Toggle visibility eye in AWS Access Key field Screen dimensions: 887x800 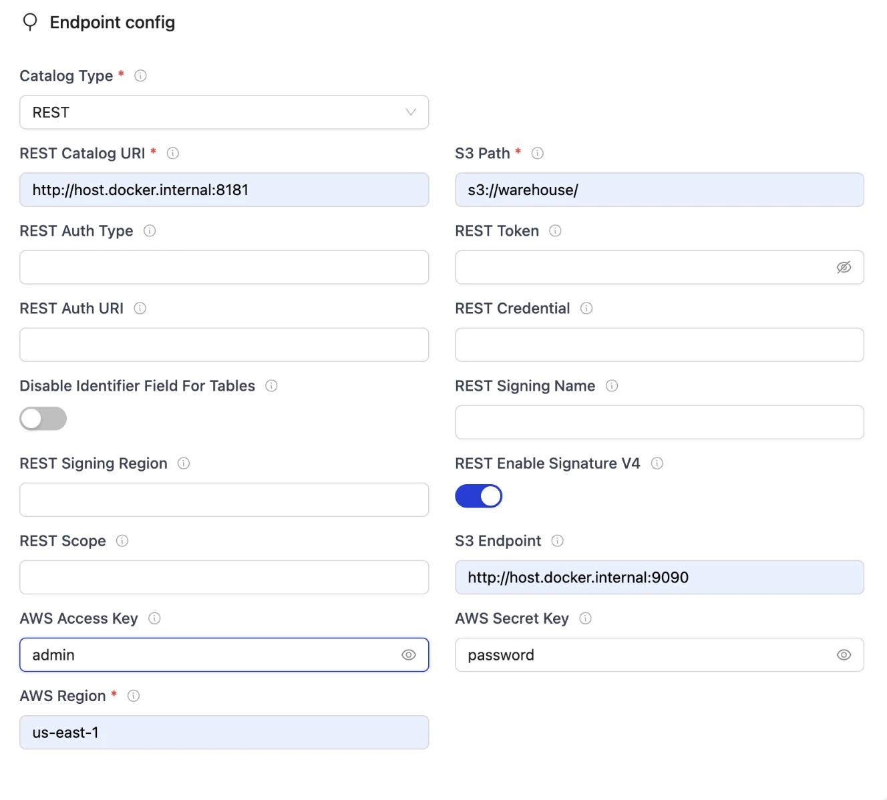coord(409,655)
